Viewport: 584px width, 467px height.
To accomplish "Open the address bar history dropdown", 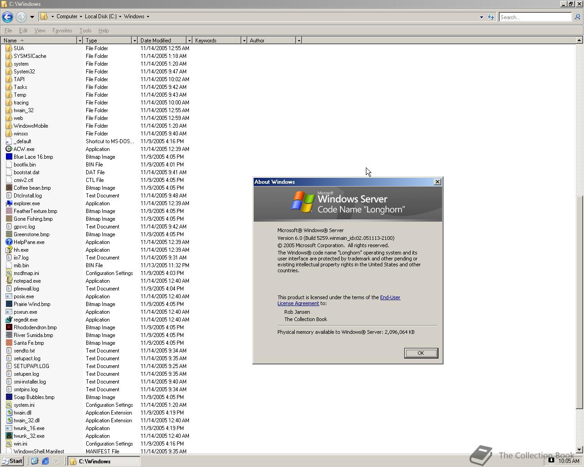I will 481,17.
